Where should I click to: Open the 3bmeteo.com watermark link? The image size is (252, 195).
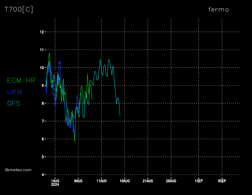pyautogui.click(x=18, y=170)
